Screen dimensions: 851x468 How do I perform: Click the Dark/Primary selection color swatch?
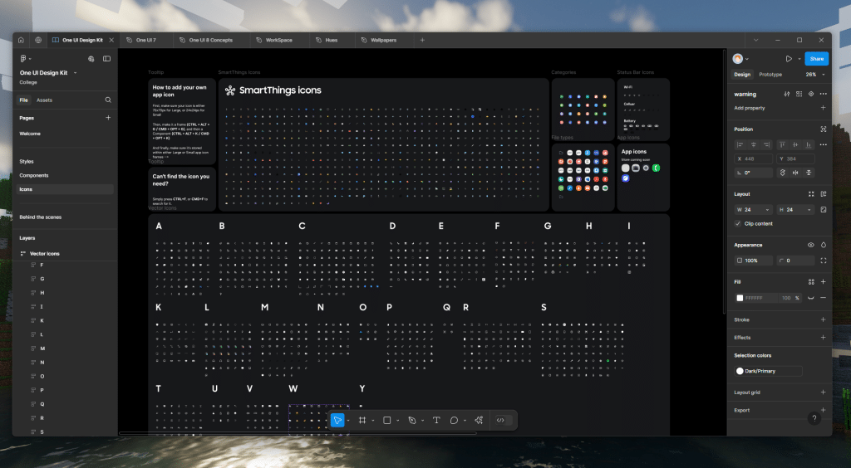[x=740, y=371]
